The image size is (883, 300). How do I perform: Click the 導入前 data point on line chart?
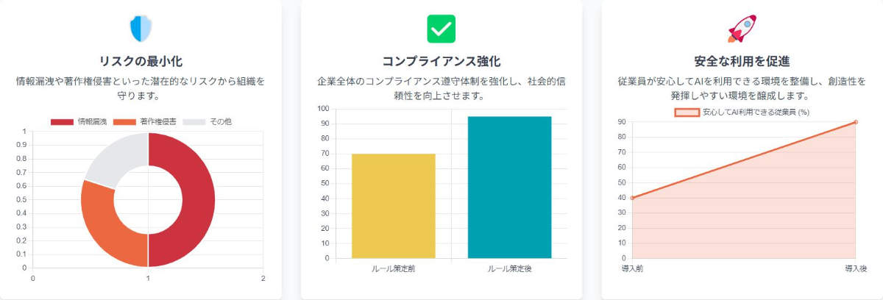pos(631,198)
